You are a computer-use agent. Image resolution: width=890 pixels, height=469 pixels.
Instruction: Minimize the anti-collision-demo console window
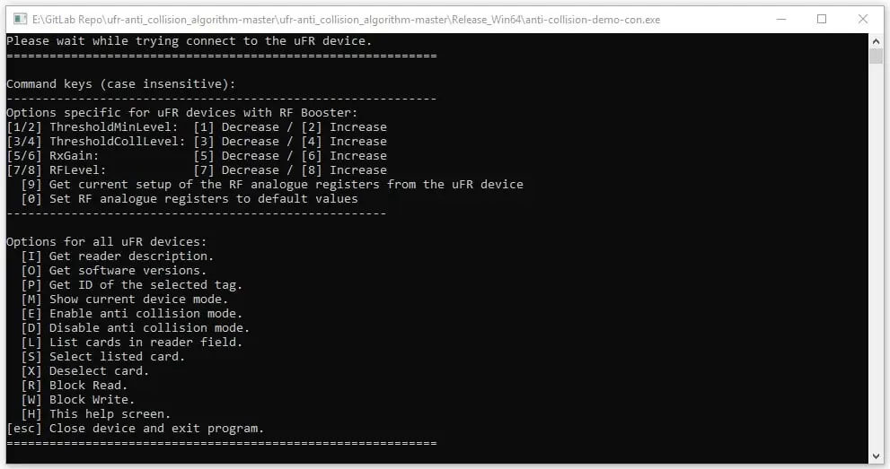(781, 19)
